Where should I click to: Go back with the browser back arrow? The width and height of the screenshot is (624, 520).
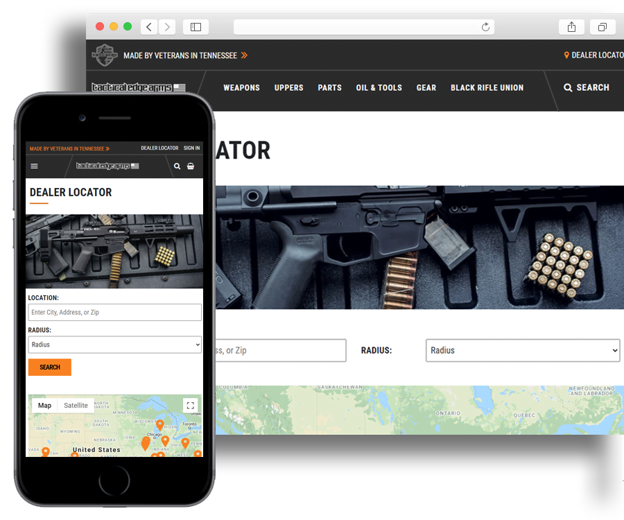point(149,27)
